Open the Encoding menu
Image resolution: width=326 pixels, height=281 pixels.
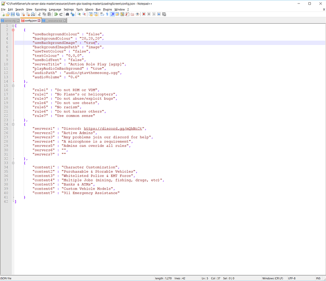click(x=40, y=10)
